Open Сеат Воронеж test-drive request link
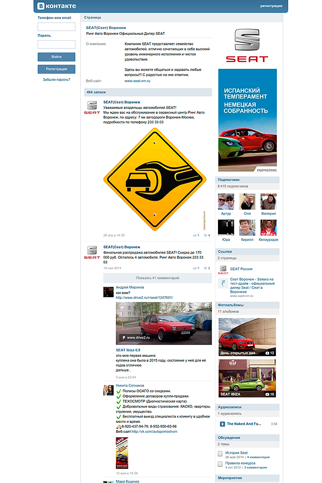 coord(252,285)
